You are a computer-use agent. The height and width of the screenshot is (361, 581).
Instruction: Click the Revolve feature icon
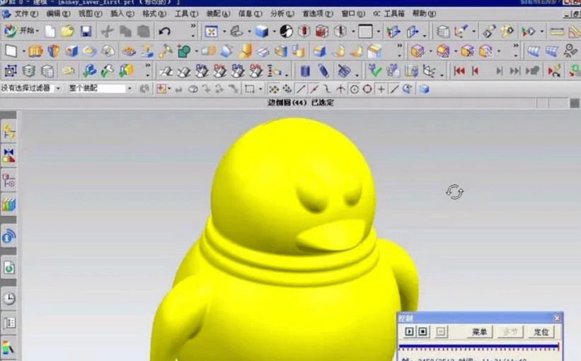tap(53, 51)
